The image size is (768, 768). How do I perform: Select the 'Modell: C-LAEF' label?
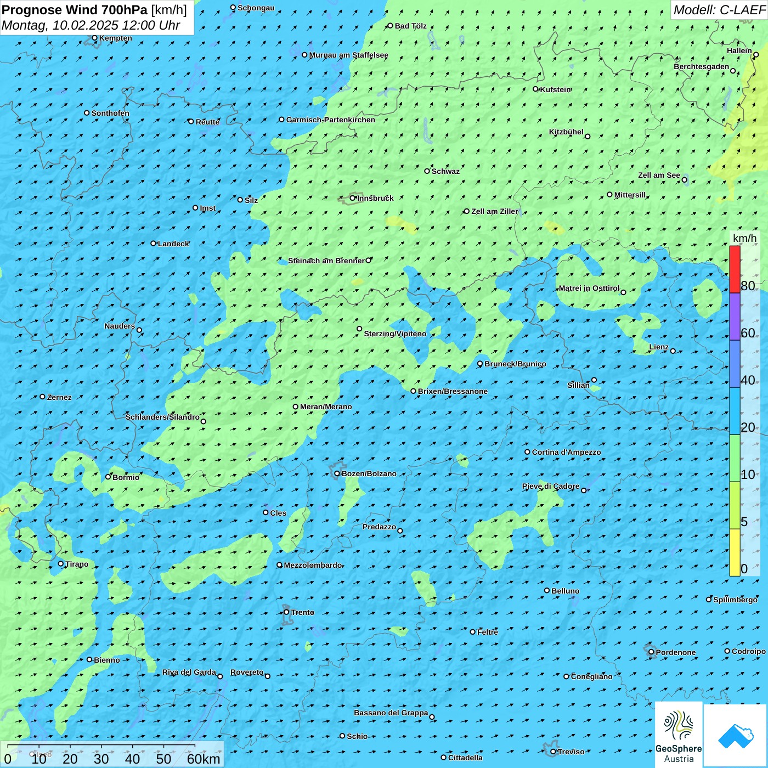point(719,10)
